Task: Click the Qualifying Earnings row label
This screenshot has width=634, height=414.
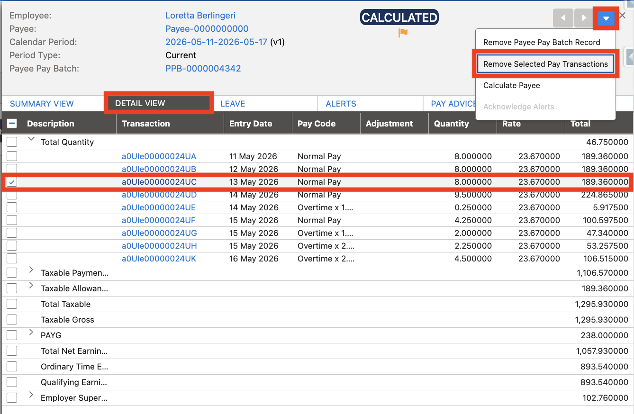Action: point(74,382)
